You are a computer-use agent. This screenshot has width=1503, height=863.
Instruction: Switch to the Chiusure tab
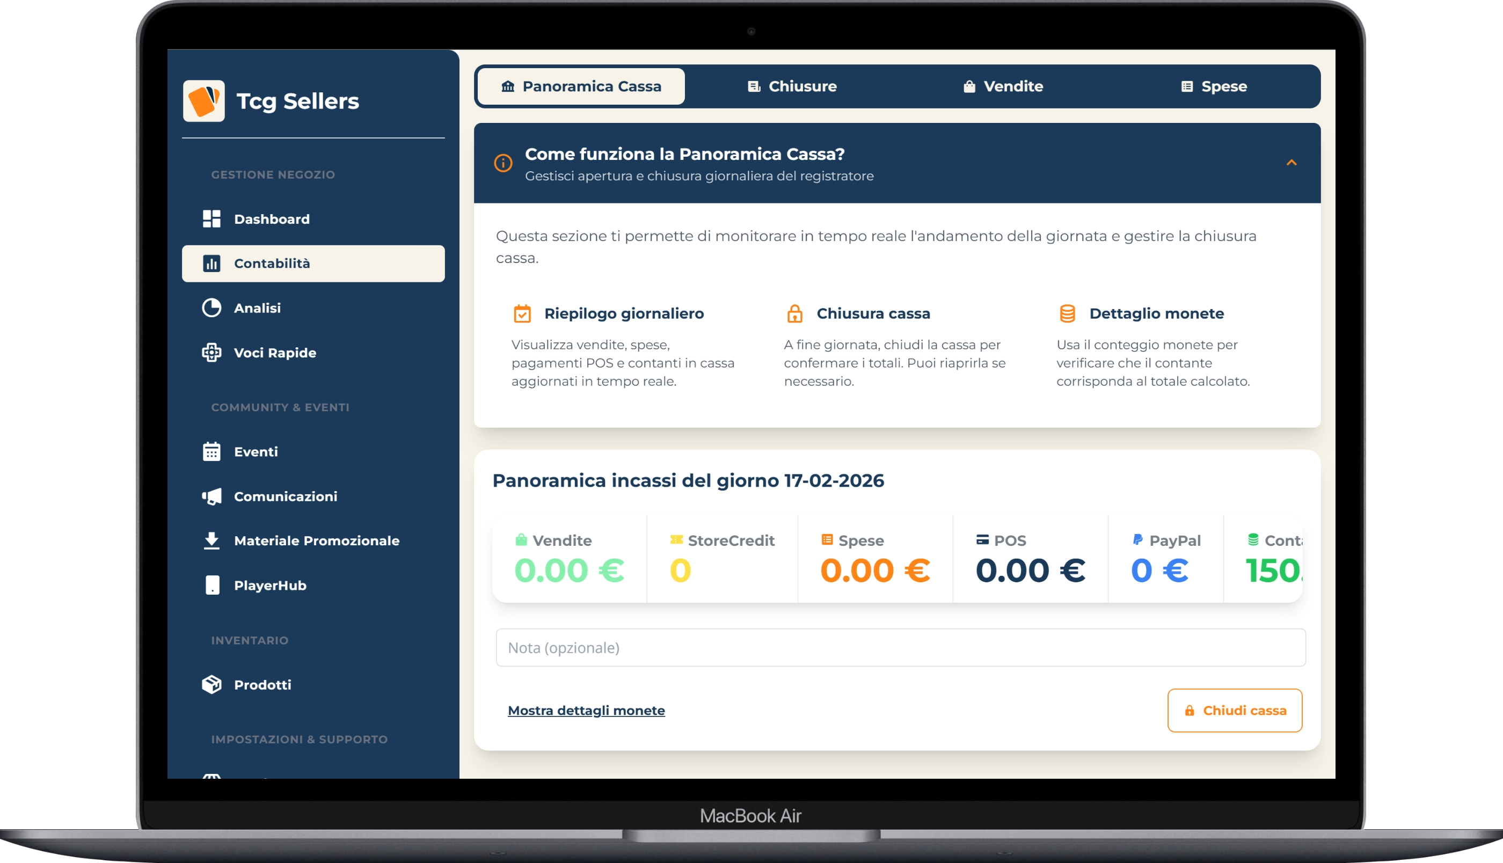(792, 86)
